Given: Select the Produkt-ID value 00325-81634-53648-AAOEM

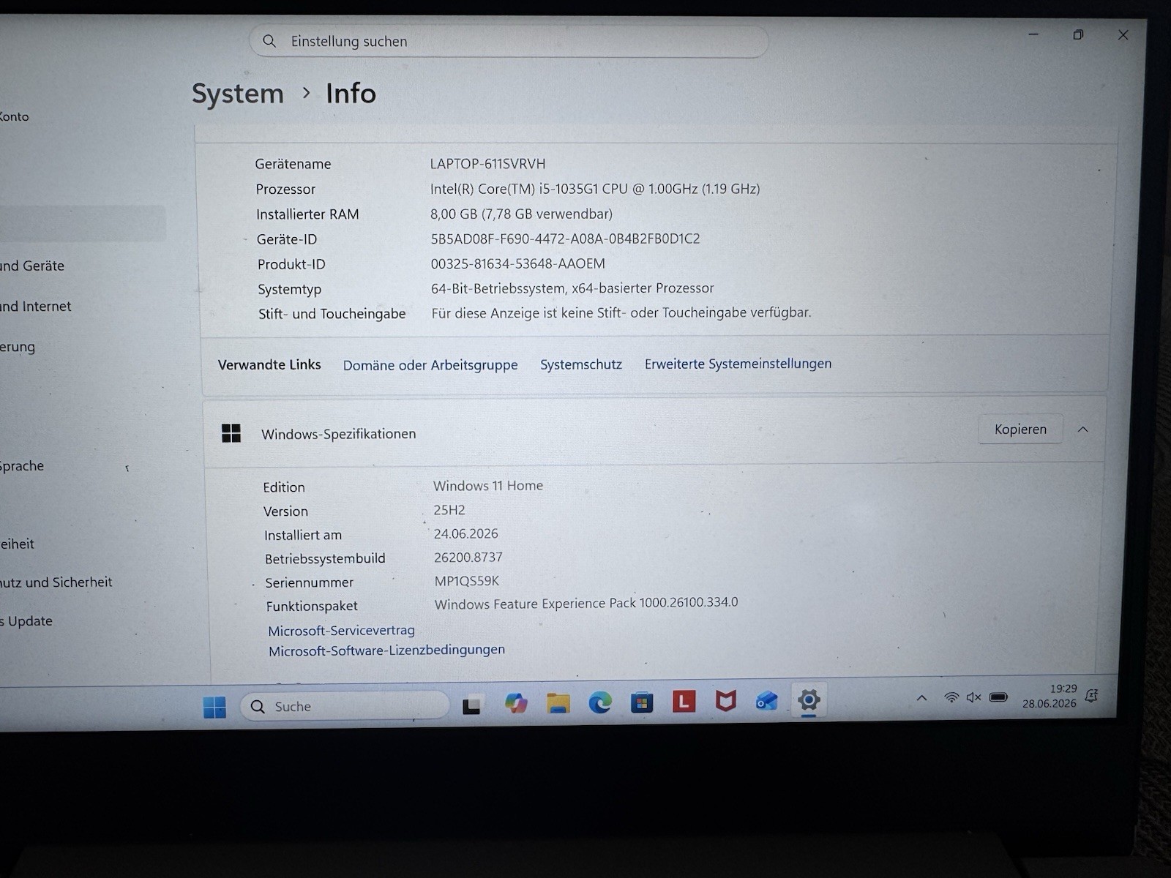Looking at the screenshot, I should click(x=517, y=263).
